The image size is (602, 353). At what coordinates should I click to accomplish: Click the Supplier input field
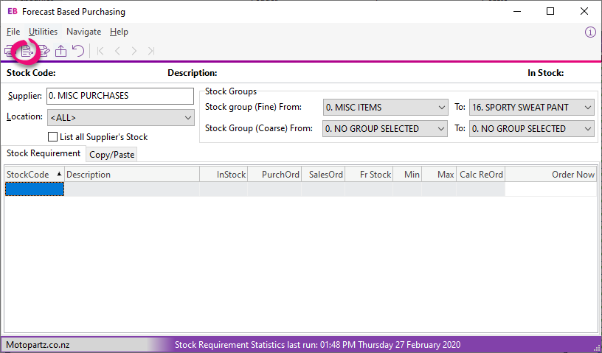pos(120,96)
